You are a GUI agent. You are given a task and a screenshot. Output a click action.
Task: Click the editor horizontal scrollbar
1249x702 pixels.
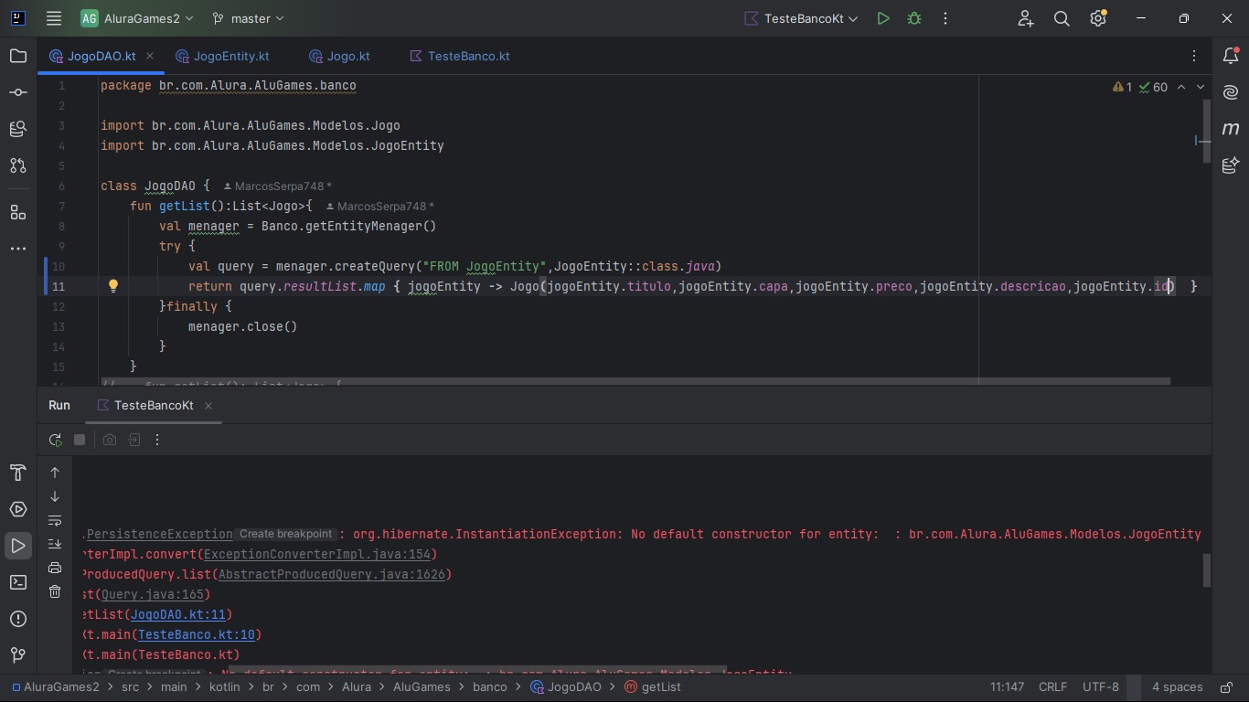(635, 381)
